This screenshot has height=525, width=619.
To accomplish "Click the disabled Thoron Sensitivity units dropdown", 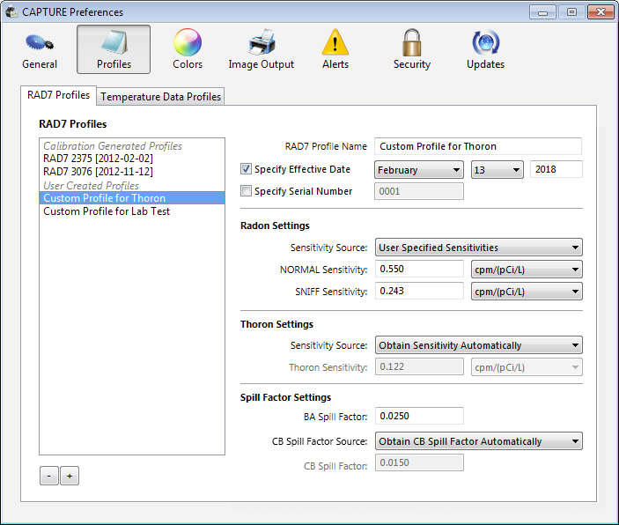I will pyautogui.click(x=527, y=367).
